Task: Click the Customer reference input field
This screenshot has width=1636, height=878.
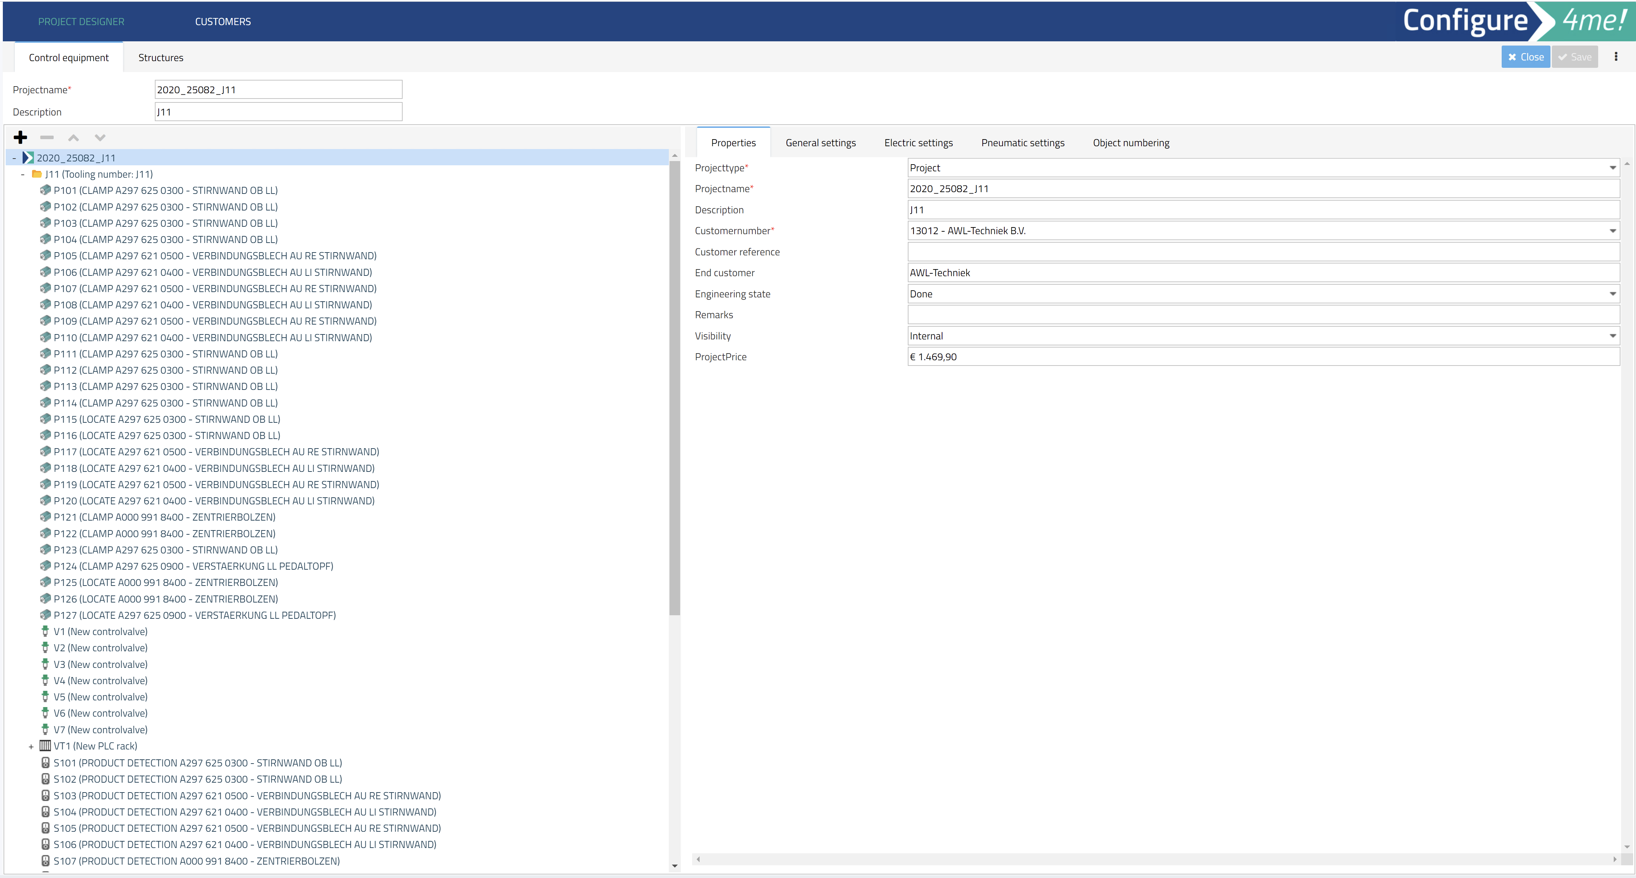Action: 1263,252
